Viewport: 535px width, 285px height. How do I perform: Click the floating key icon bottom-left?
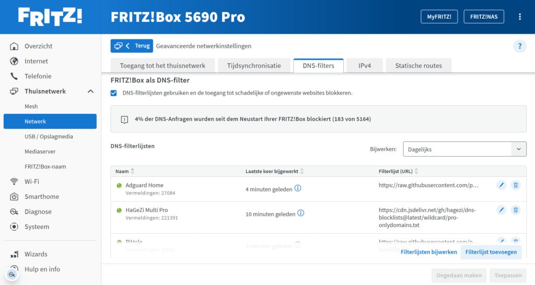point(11,275)
